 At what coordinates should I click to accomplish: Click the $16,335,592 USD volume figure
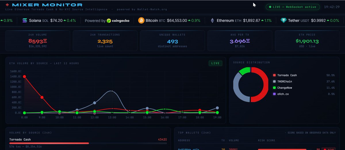[38, 46]
